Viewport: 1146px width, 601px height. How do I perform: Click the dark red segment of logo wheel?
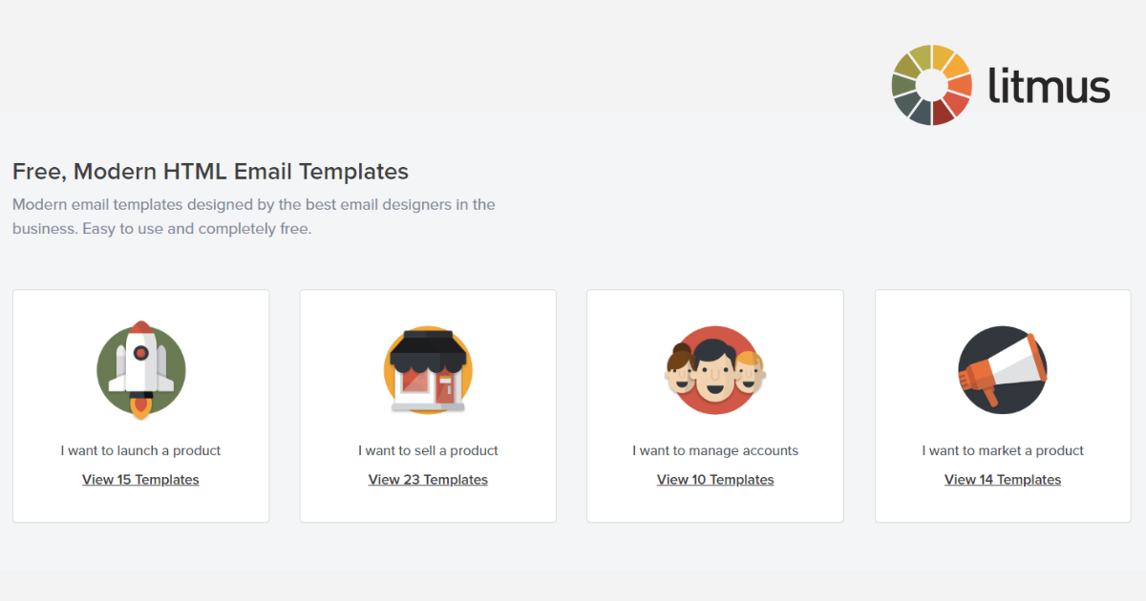tap(943, 113)
